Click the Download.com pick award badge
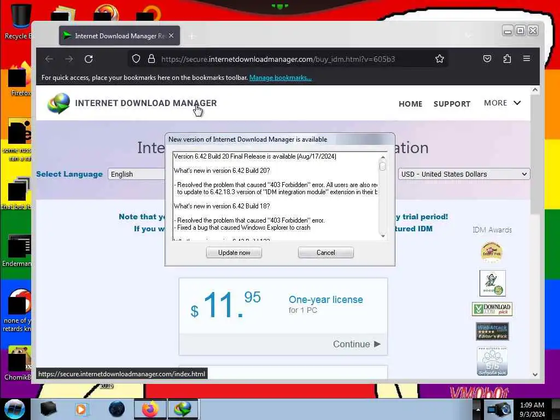The image size is (560, 420). [x=492, y=309]
